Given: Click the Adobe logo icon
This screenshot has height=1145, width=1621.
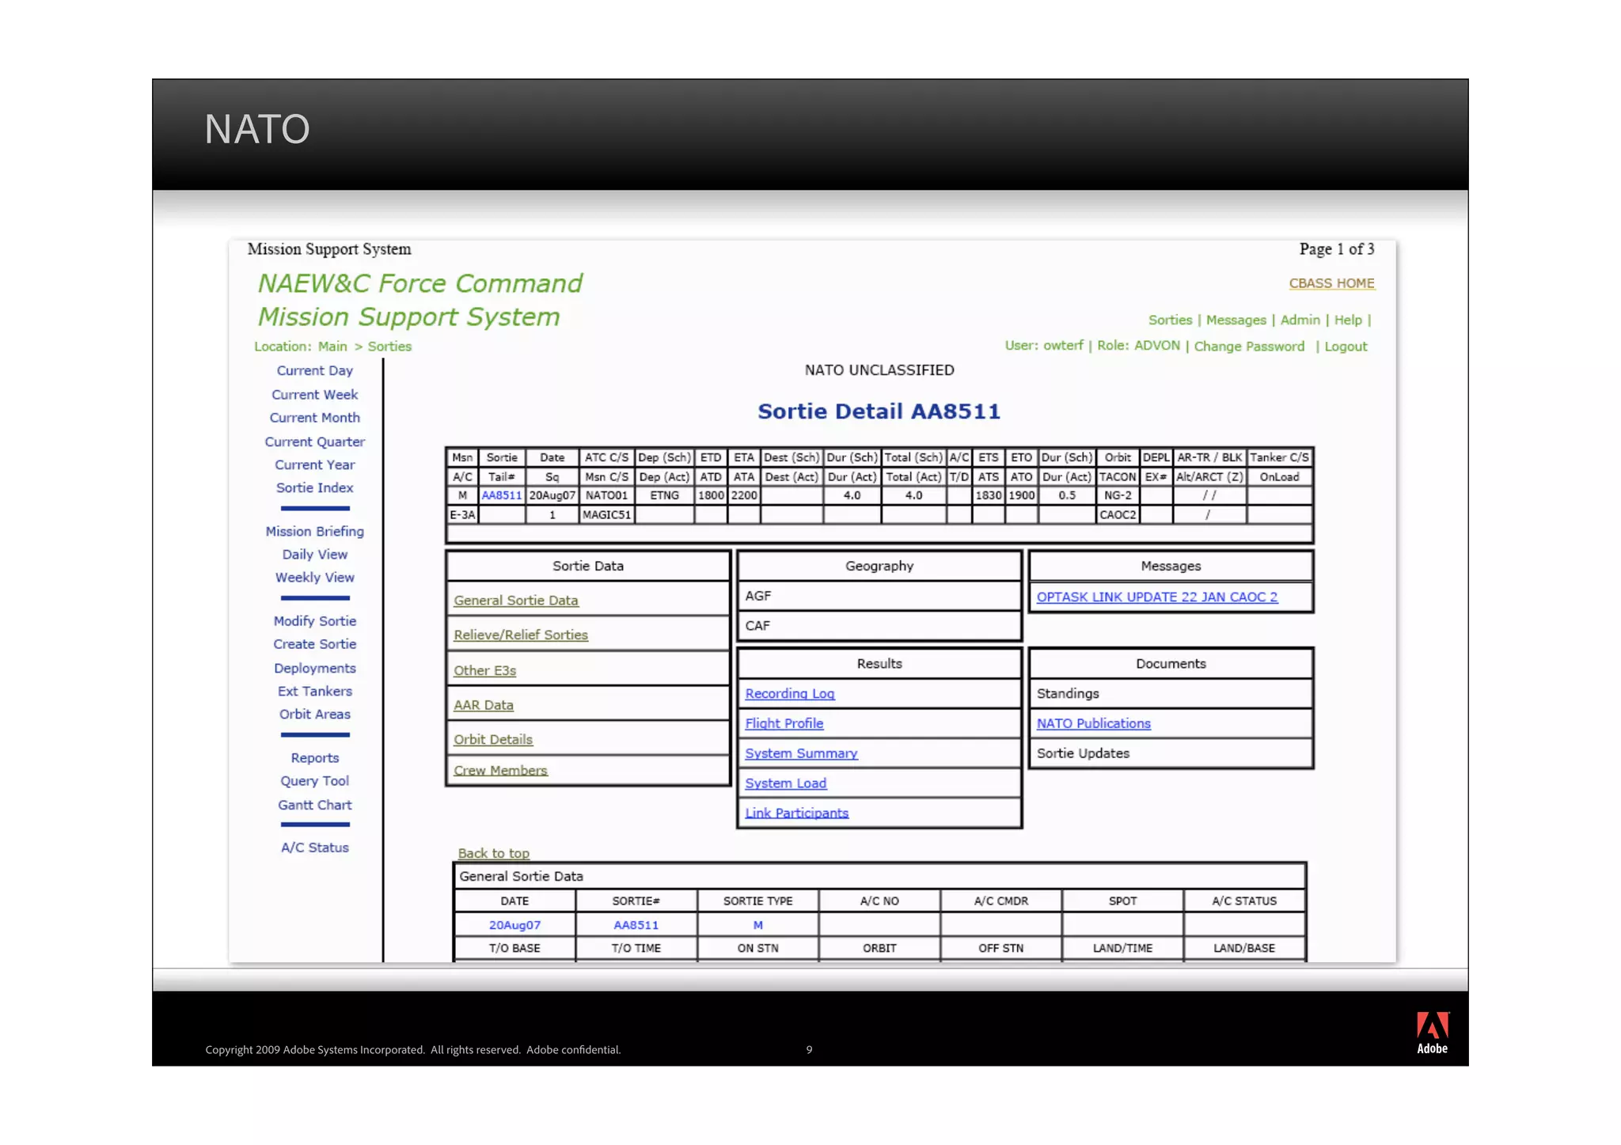Looking at the screenshot, I should pos(1432,1032).
